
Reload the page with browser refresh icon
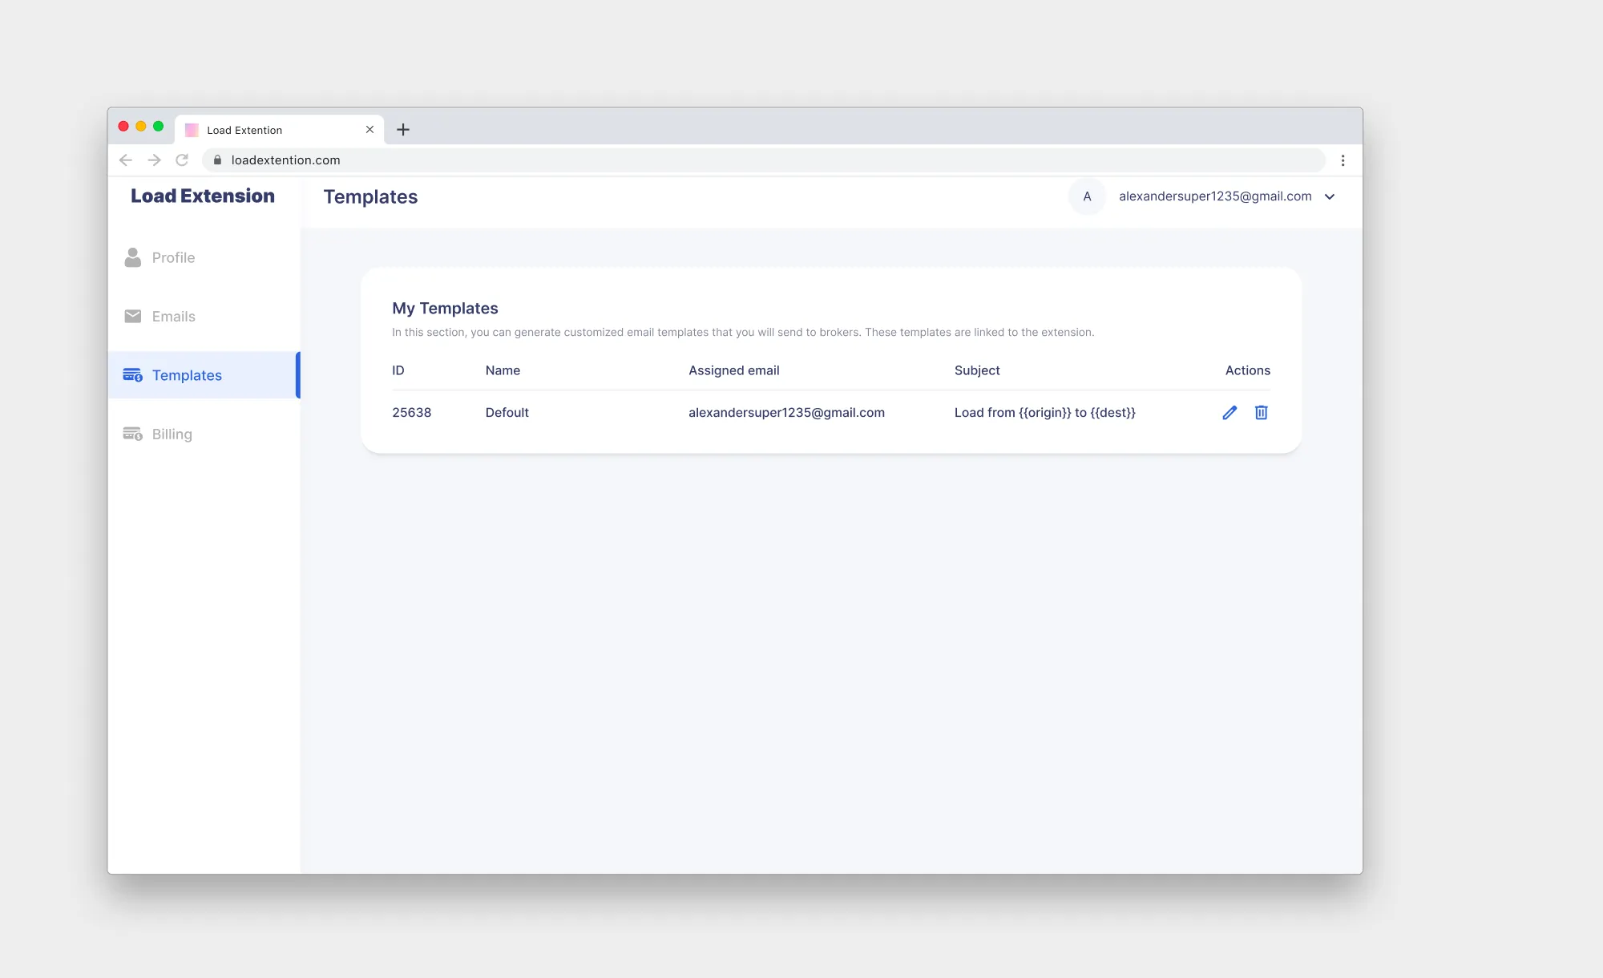[182, 160]
